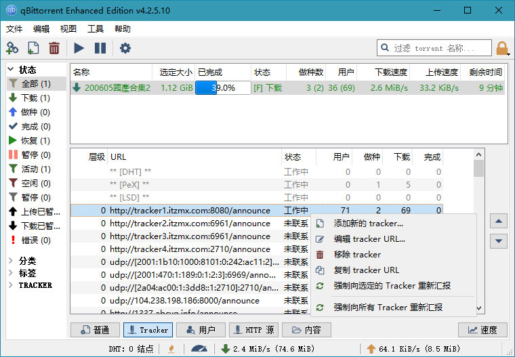Click tracker list scrollbar thumb

[x=479, y=168]
